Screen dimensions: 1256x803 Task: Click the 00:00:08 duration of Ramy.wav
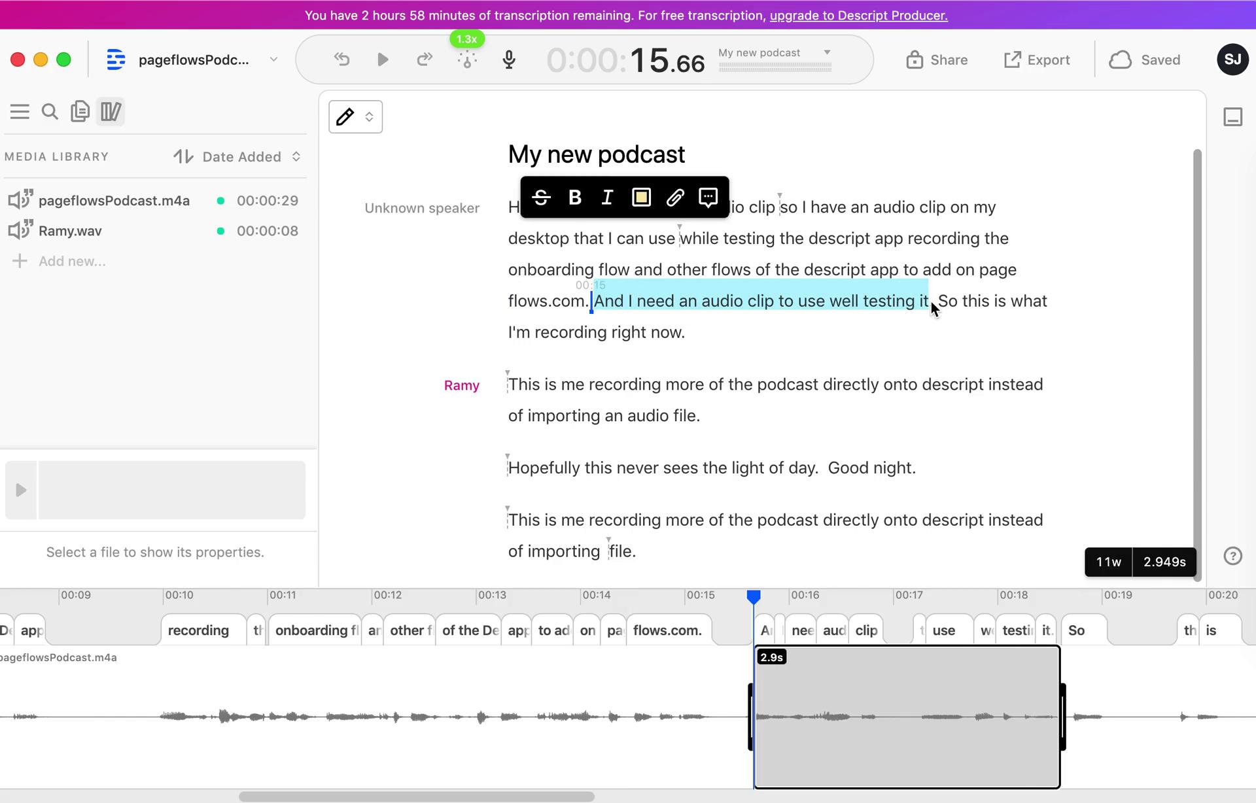point(268,231)
